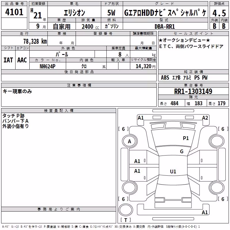The width and height of the screenshot is (230, 230).
Task: Click the セールスポイント header
Action: pos(193,33)
